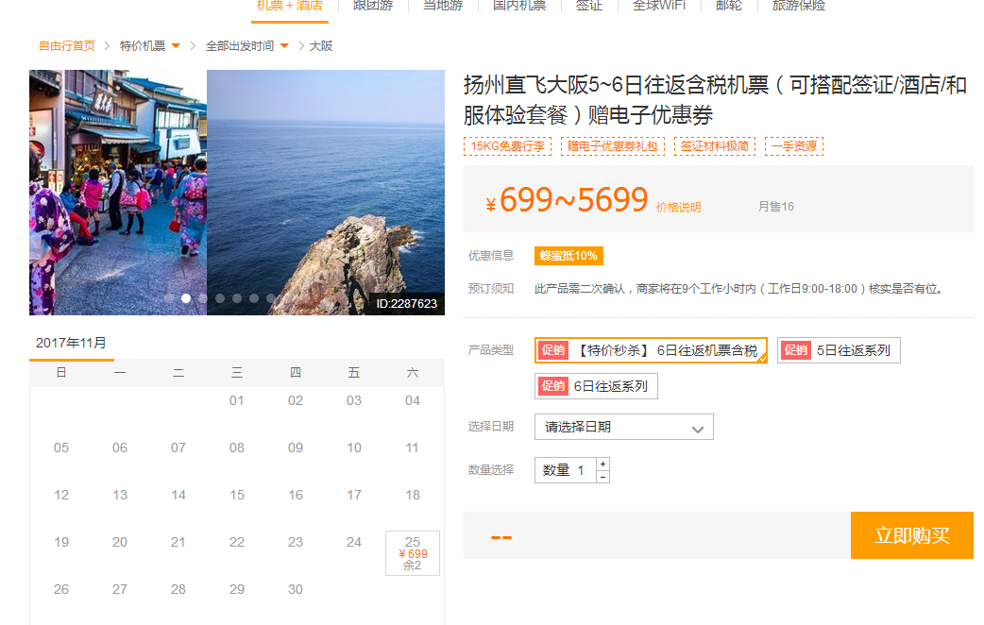The height and width of the screenshot is (625, 984).
Task: Click the seaside cliff photo
Action: [326, 192]
